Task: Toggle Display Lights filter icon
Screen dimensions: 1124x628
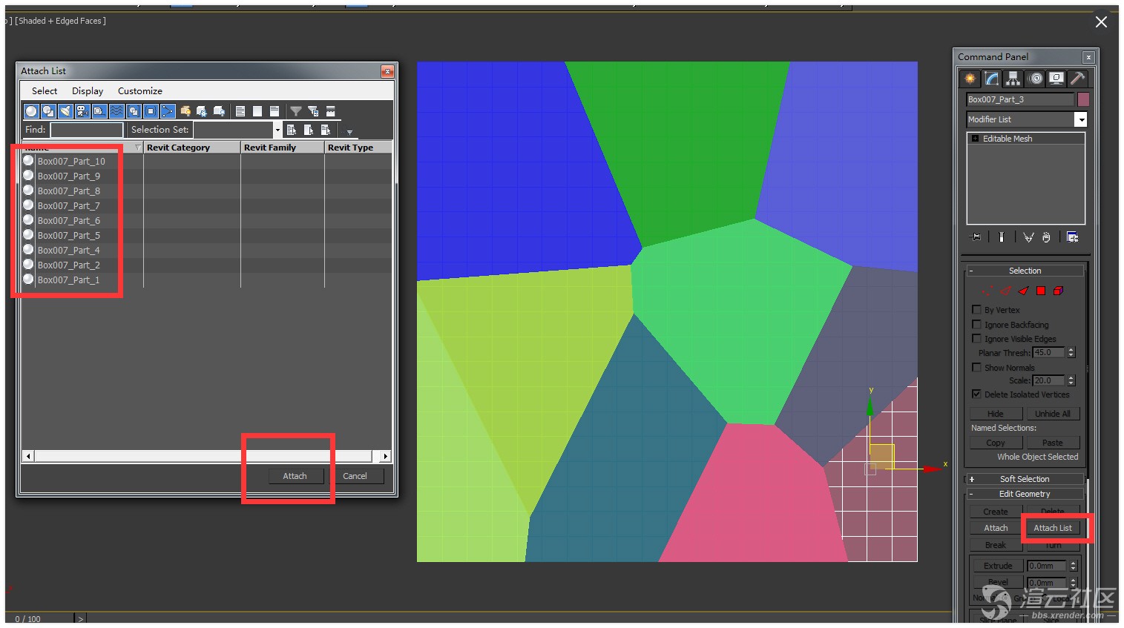Action: coord(65,111)
